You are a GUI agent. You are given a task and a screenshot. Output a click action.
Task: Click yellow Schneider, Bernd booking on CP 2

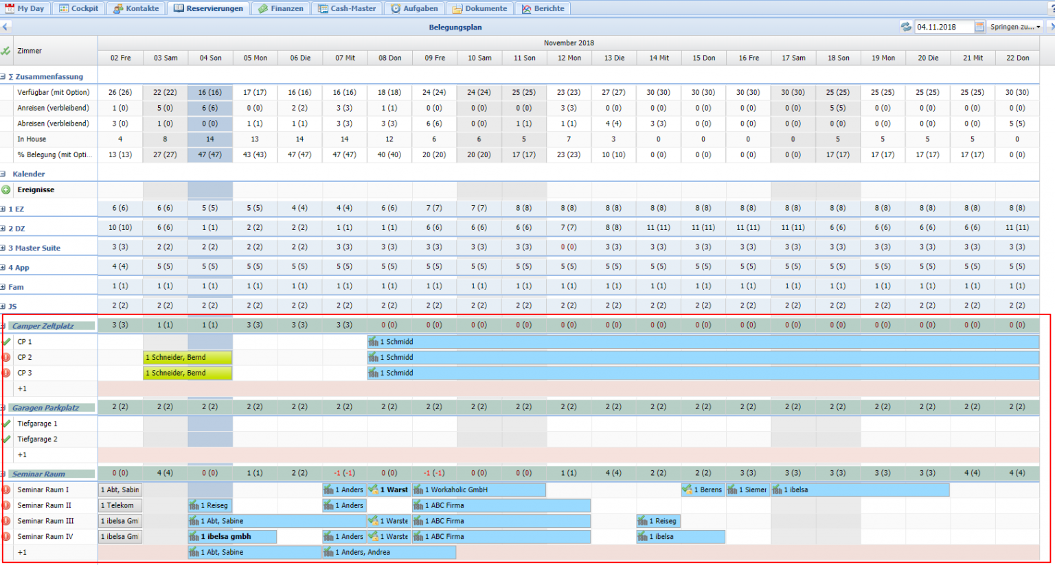tap(188, 358)
